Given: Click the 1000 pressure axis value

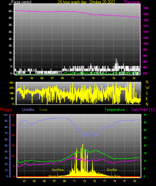Looking at the screenshot, I should [146, 44].
